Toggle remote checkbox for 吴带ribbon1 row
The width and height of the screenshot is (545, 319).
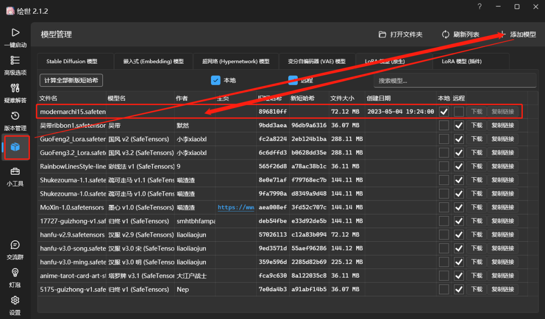click(459, 125)
